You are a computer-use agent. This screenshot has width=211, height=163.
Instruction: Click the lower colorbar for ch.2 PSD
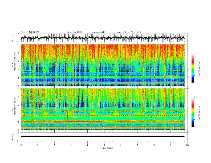pos(193,112)
